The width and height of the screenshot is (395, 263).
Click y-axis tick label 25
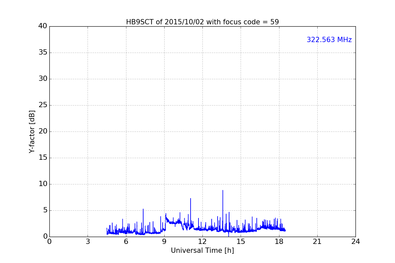coord(43,105)
